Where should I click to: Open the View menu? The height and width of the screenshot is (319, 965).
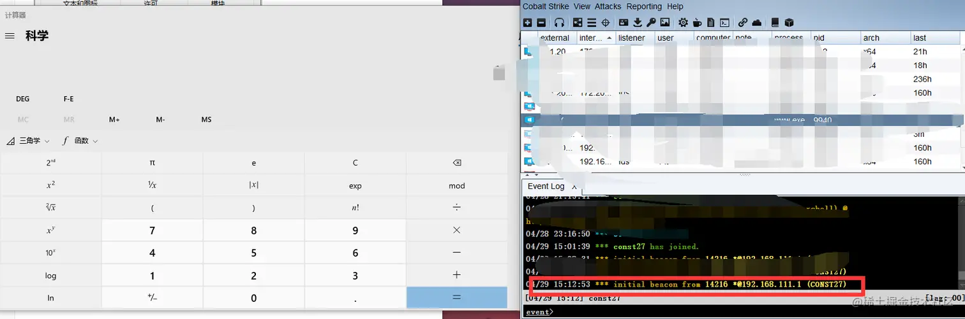pyautogui.click(x=582, y=6)
